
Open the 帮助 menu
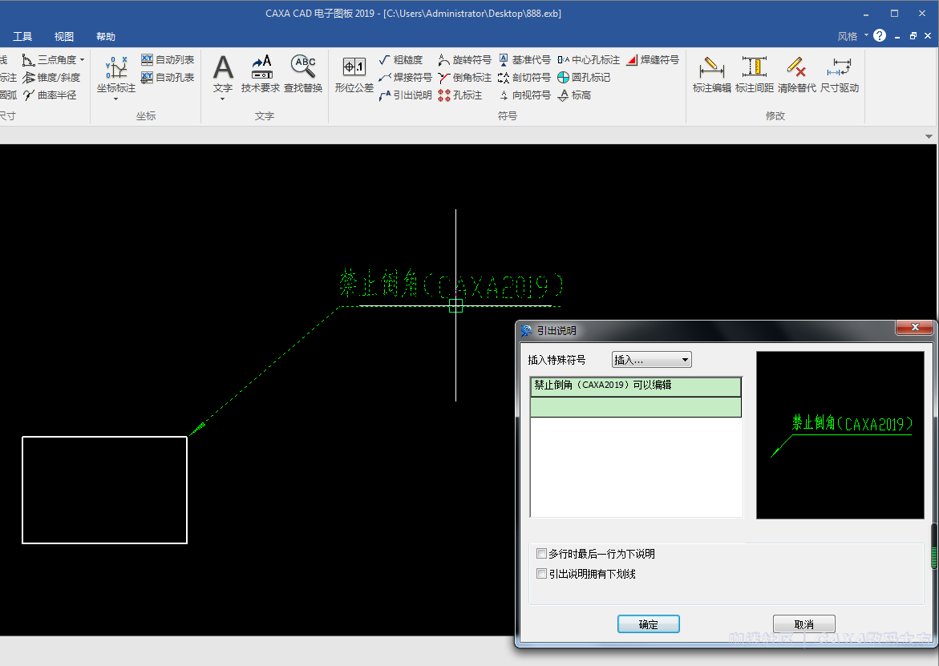106,37
